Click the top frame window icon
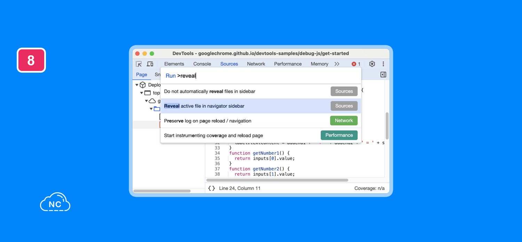The width and height of the screenshot is (522, 242). click(148, 93)
